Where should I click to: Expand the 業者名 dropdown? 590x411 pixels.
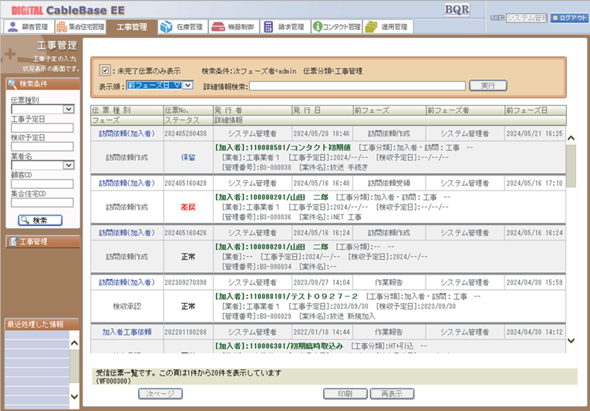point(69,165)
